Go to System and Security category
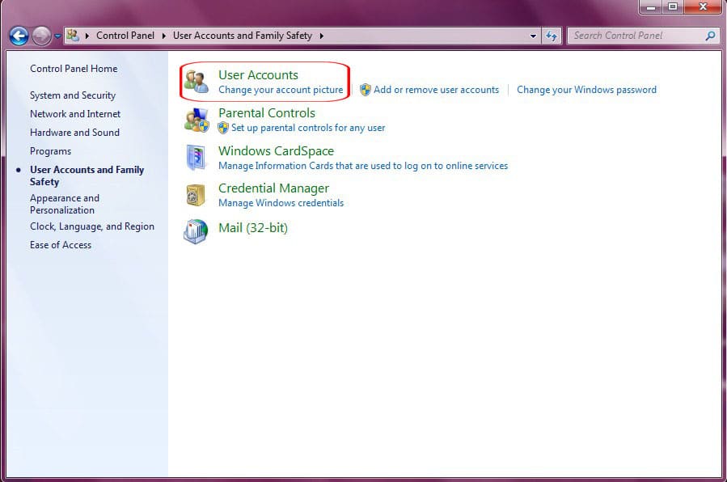 pos(73,95)
